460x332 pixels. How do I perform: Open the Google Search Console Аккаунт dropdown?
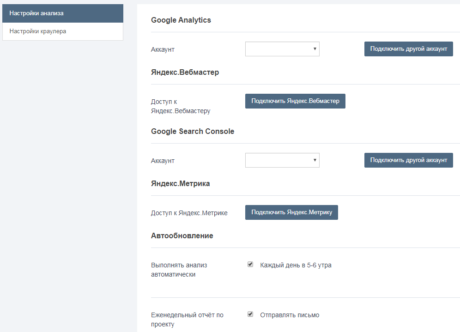click(282, 160)
